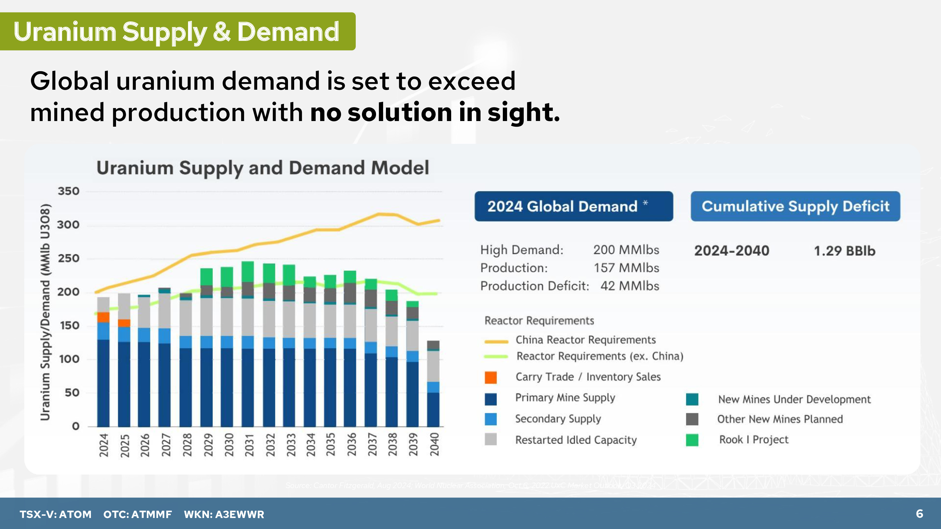941x529 pixels.
Task: Click the Cumulative Supply Deficit header box
Action: 795,206
